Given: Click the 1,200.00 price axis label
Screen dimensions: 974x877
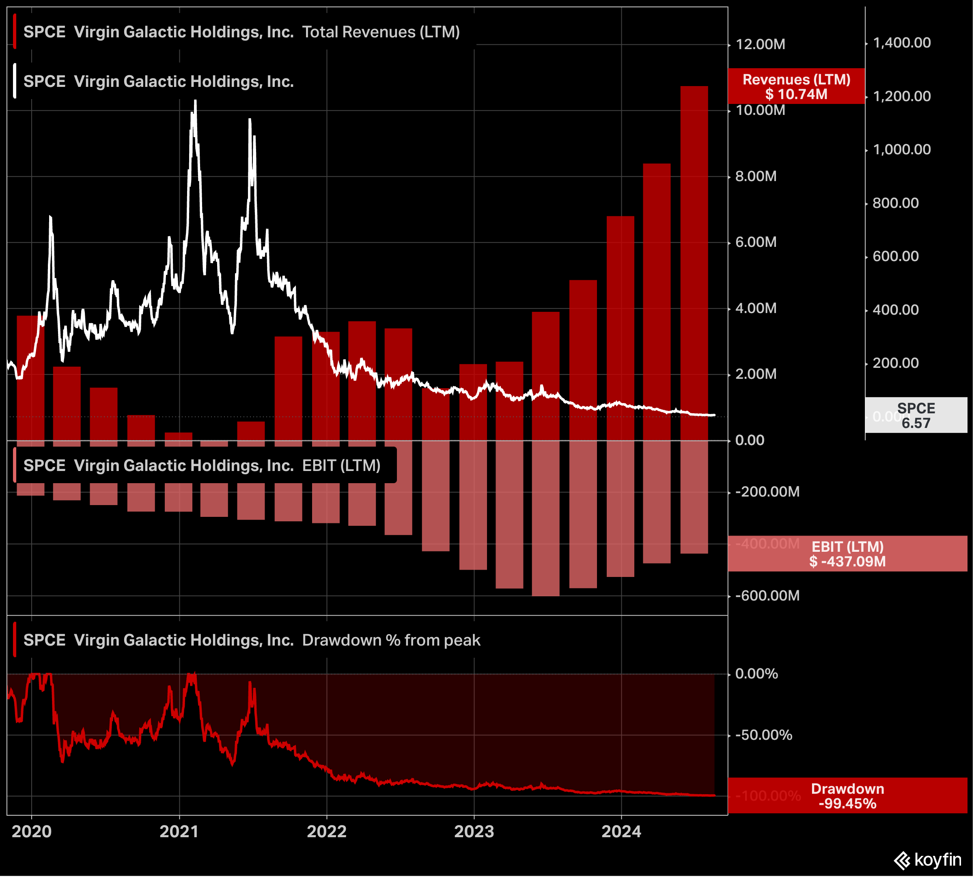Looking at the screenshot, I should pyautogui.click(x=902, y=96).
